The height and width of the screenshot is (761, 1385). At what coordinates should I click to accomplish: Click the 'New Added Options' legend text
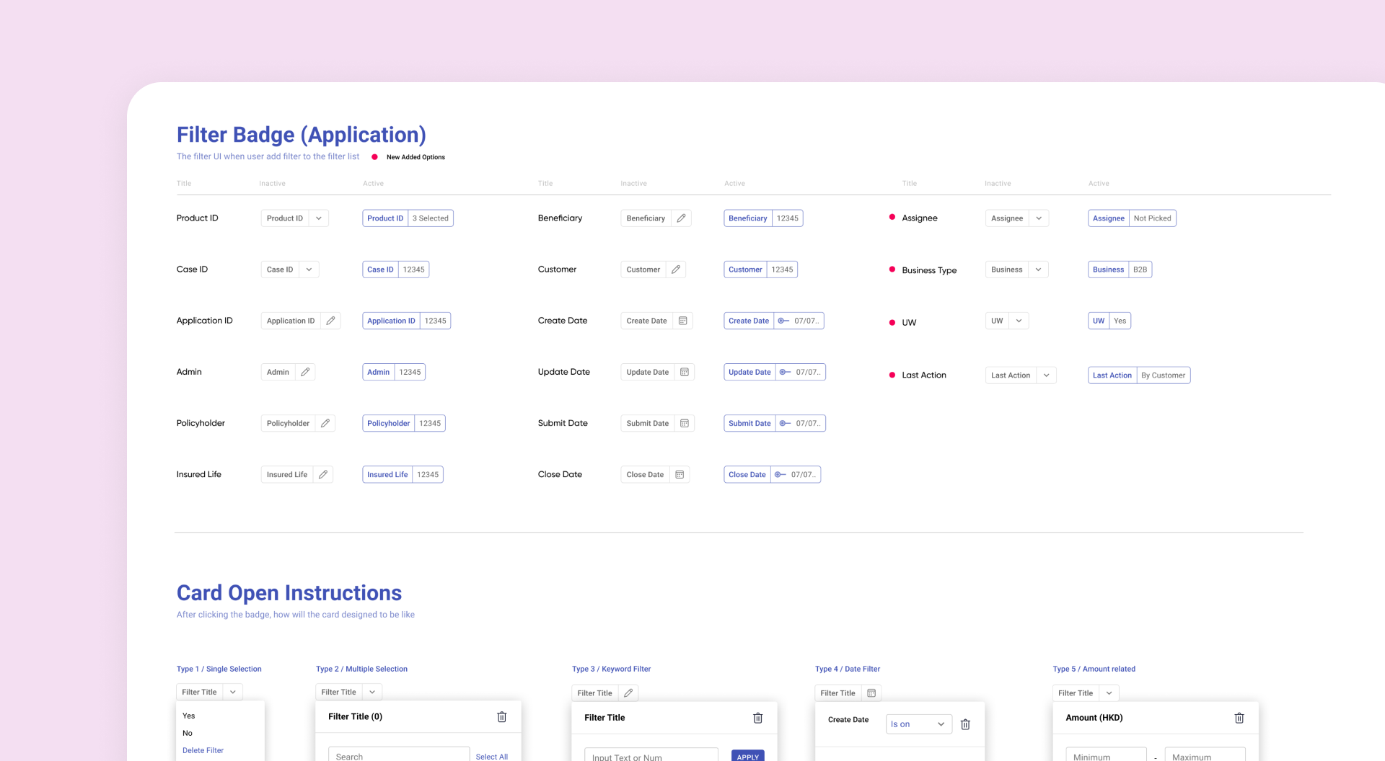click(415, 156)
